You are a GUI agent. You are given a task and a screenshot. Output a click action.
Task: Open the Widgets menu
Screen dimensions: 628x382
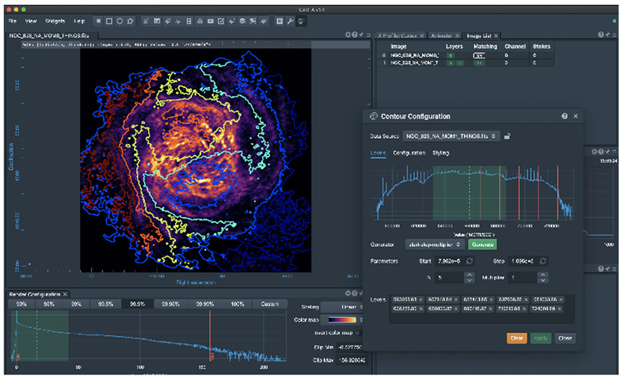pos(55,21)
